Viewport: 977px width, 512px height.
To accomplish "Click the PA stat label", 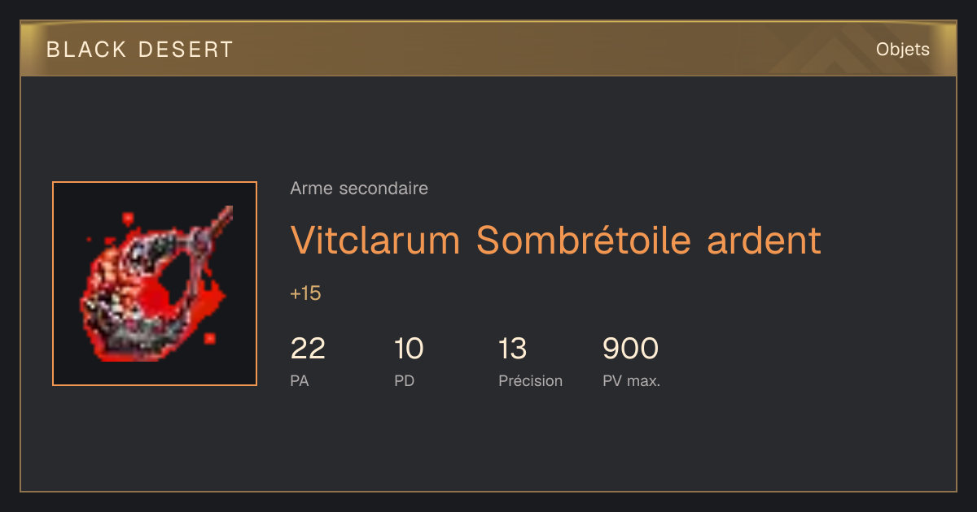I will click(x=300, y=380).
